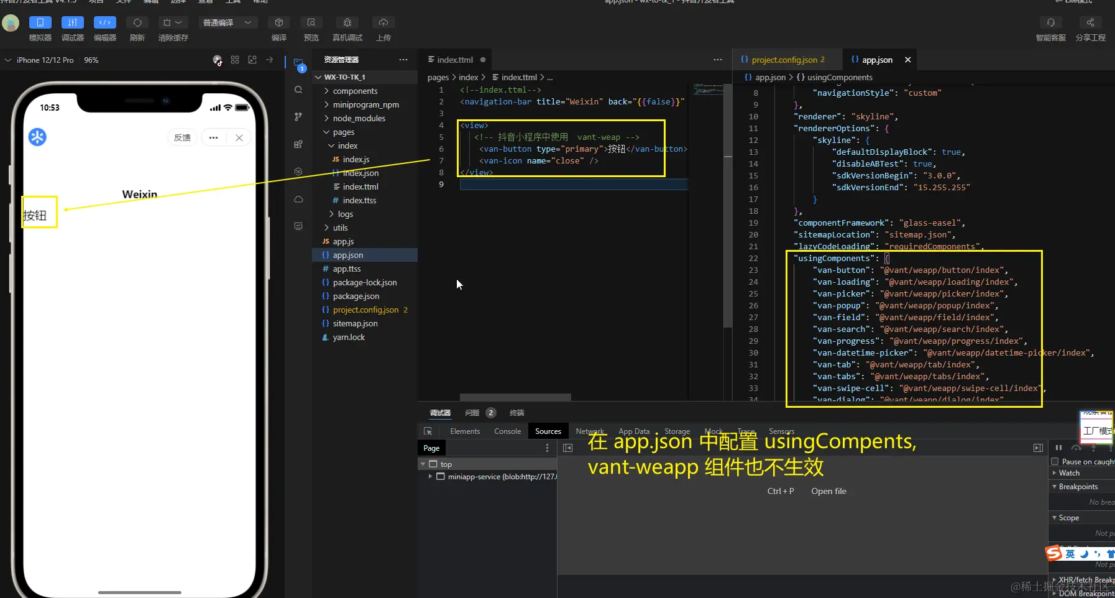The width and height of the screenshot is (1115, 598).
Task: Close the app.json editor tab
Action: [x=908, y=60]
